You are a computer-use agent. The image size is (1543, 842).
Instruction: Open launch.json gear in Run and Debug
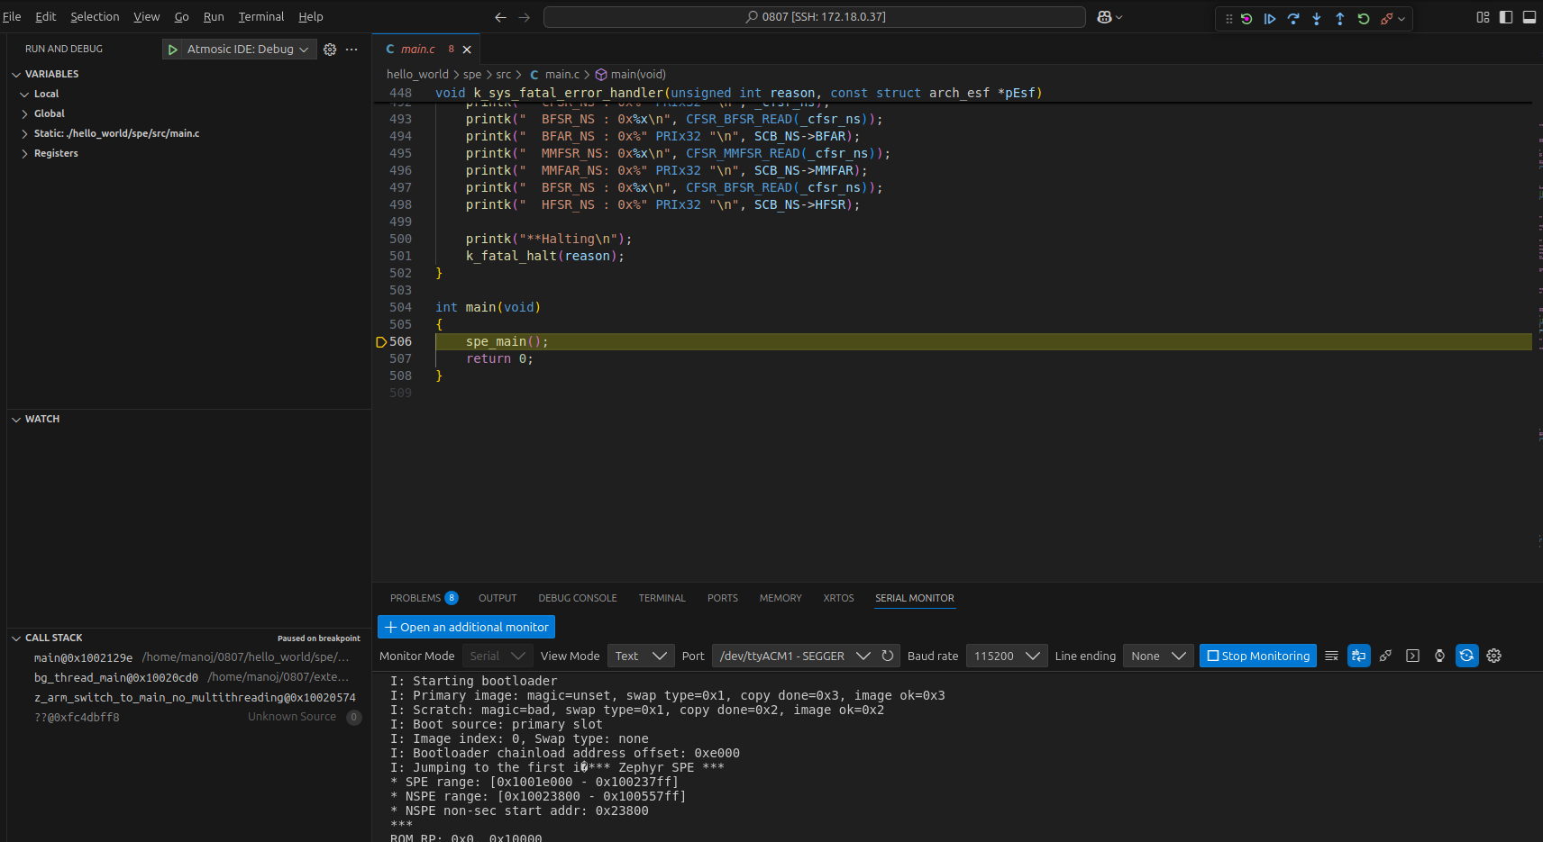click(x=330, y=50)
